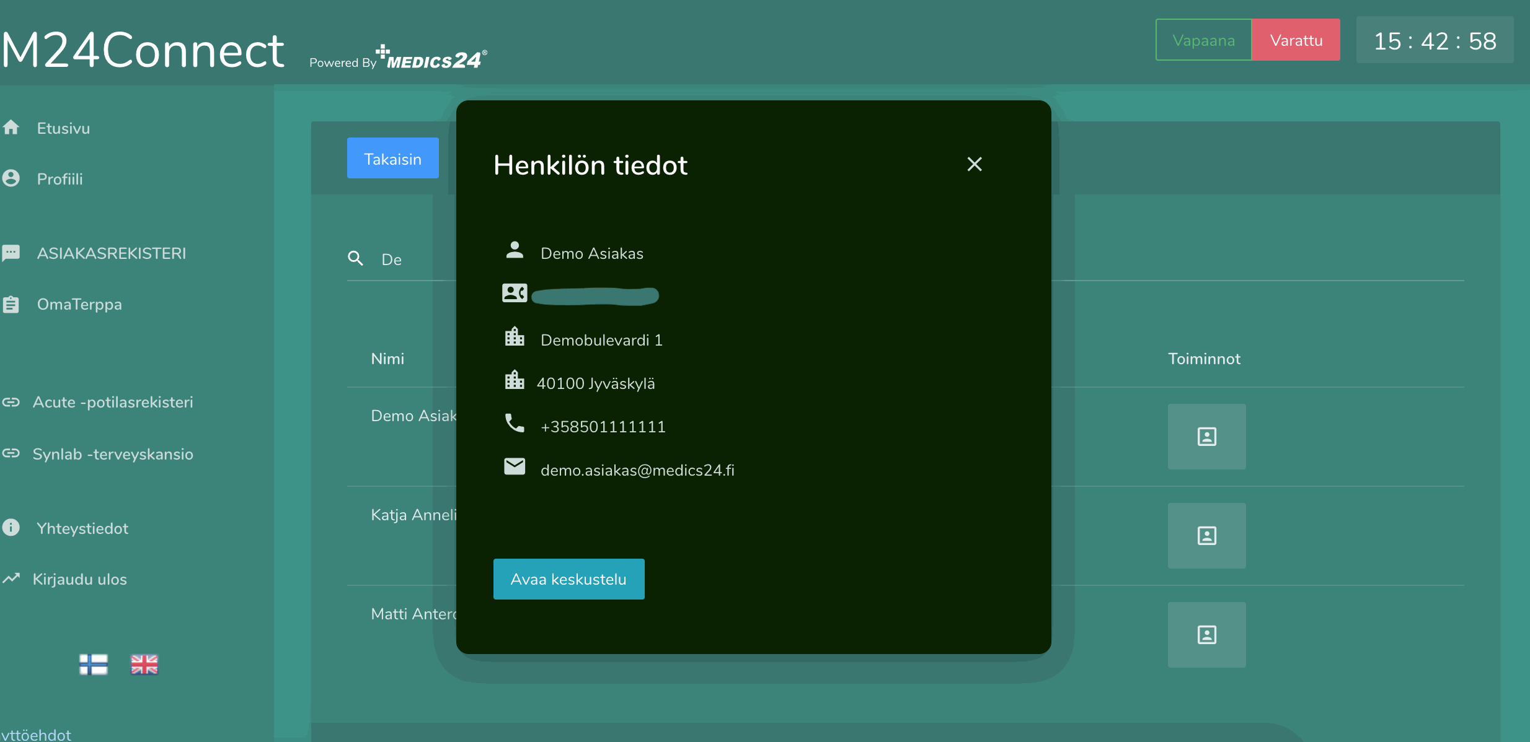The width and height of the screenshot is (1530, 742).
Task: Select the phone number +358501111111
Action: tap(603, 427)
